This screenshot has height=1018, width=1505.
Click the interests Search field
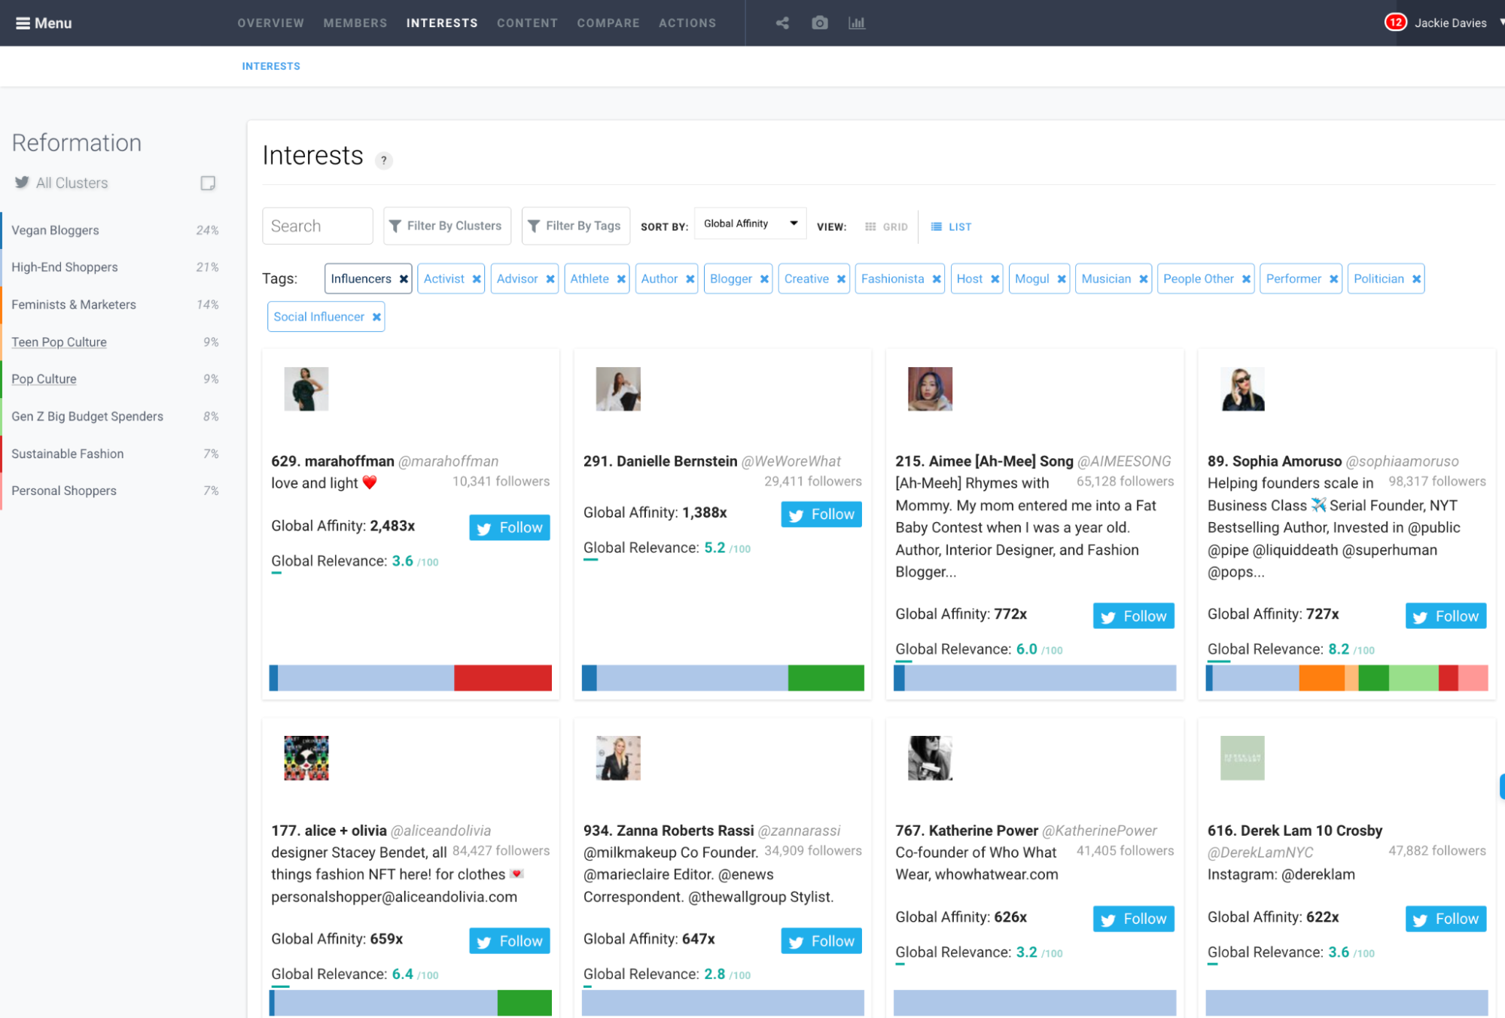pyautogui.click(x=318, y=226)
